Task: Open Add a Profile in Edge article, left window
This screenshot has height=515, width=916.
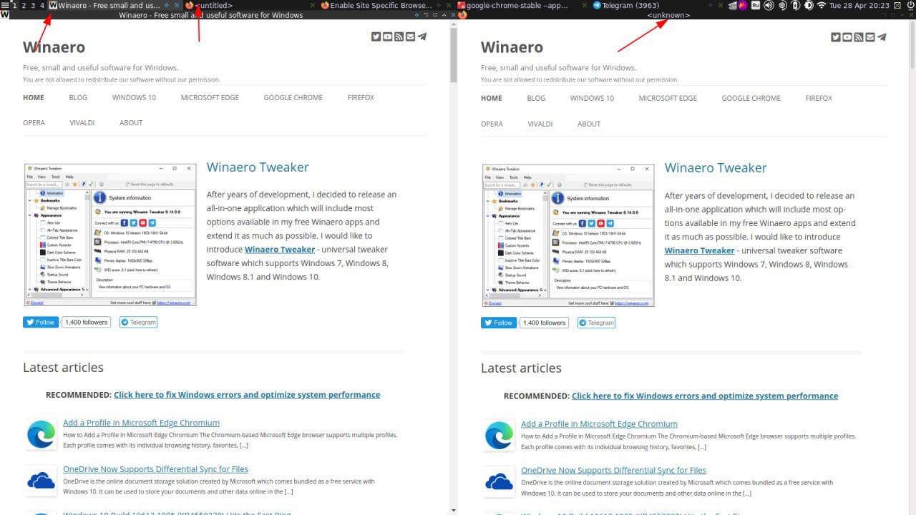Action: pyautogui.click(x=141, y=423)
